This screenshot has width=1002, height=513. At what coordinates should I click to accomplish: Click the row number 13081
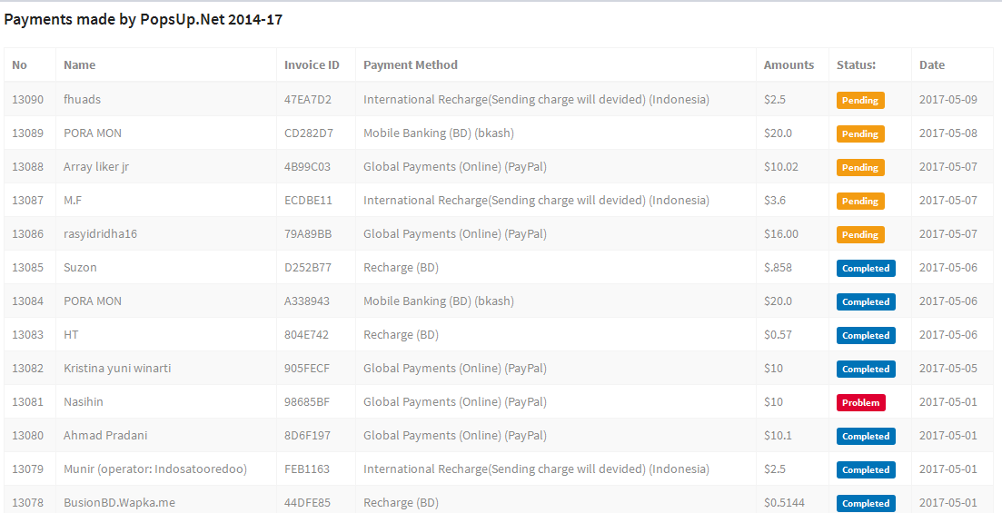tap(27, 401)
